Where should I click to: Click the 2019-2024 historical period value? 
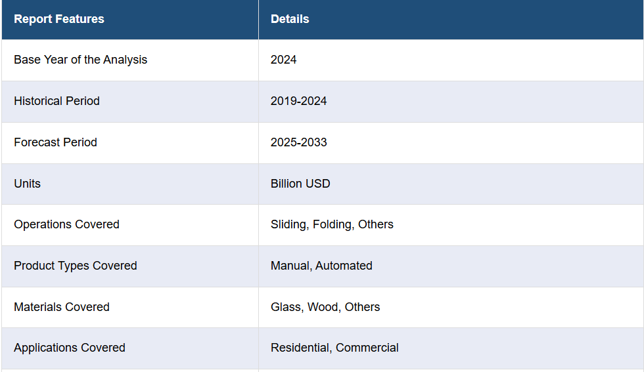[298, 101]
